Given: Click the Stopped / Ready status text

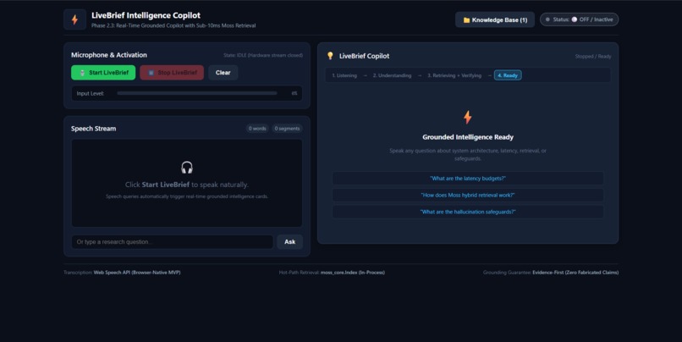Looking at the screenshot, I should (x=593, y=57).
